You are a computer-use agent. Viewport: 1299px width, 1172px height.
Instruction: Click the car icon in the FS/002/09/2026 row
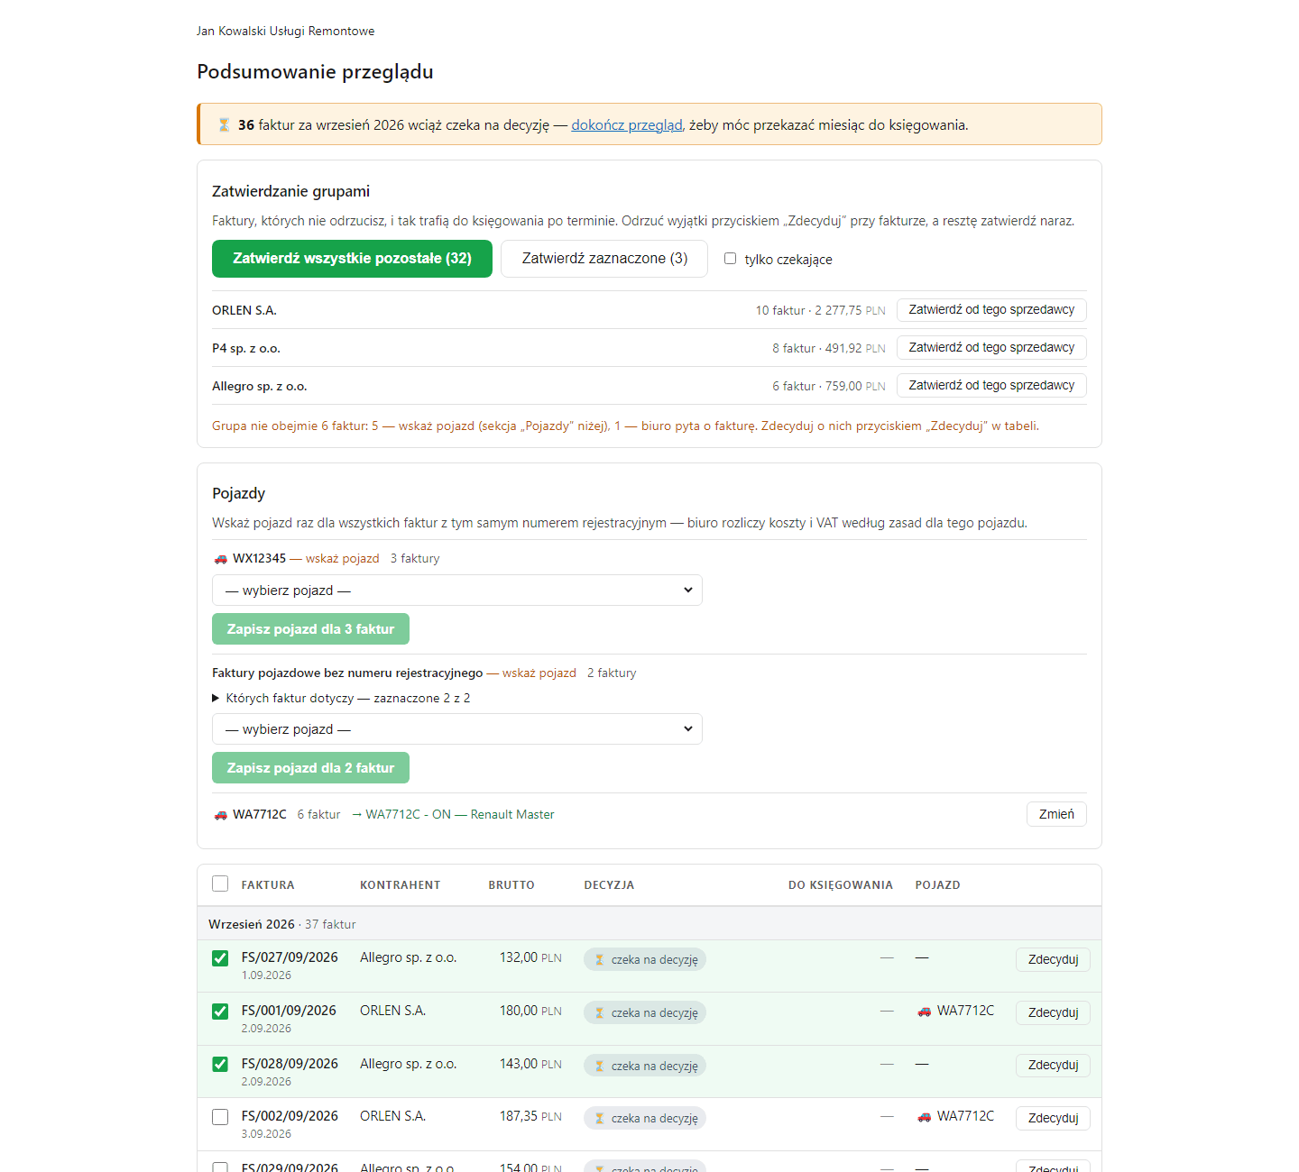(x=924, y=1117)
